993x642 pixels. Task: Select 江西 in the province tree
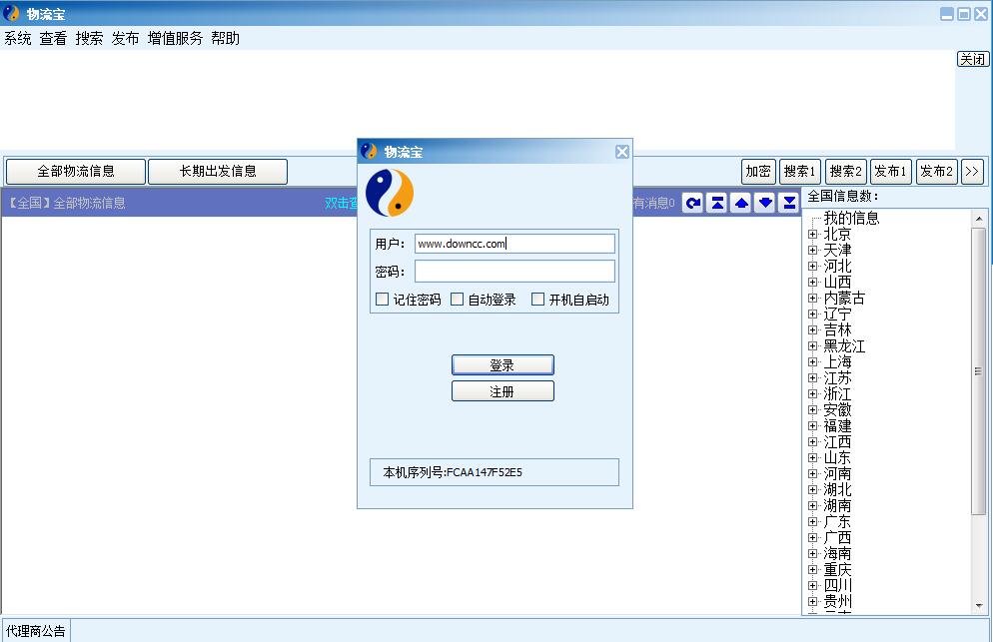[x=837, y=442]
